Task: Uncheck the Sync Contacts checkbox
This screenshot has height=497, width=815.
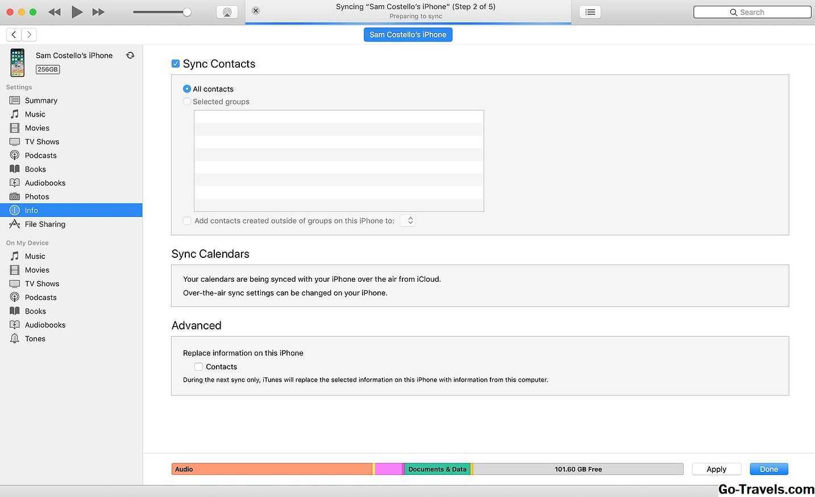Action: coord(176,64)
